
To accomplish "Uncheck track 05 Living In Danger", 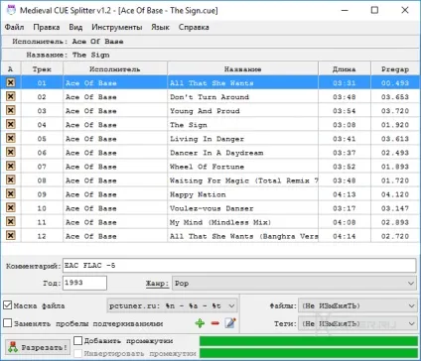I will pos(11,138).
